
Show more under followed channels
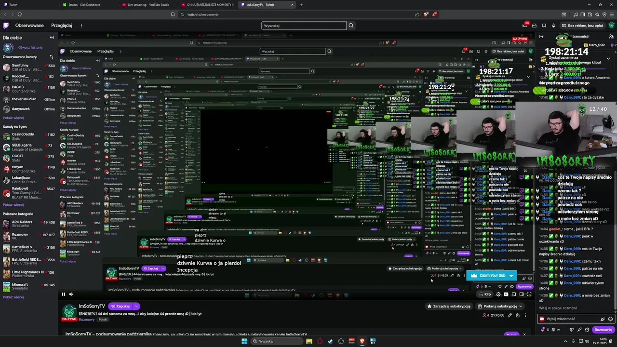(x=13, y=118)
